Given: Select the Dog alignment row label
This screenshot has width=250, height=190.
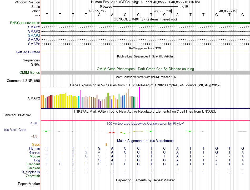Looking at the screenshot, I should click(x=37, y=160).
